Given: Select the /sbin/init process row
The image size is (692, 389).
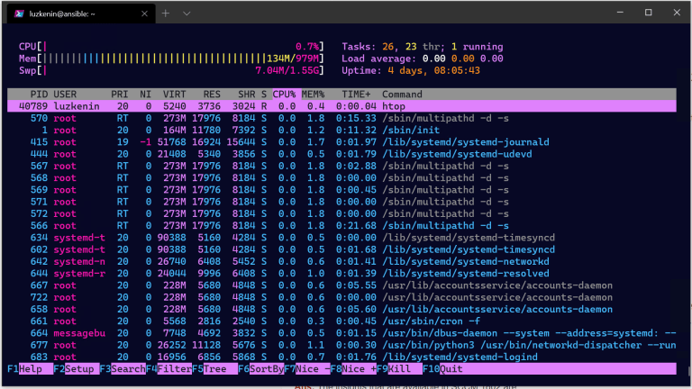Looking at the screenshot, I should pos(341,130).
